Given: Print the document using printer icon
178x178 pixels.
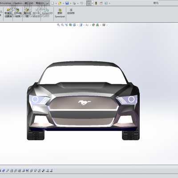Looking at the screenshot, I should 74,3.
